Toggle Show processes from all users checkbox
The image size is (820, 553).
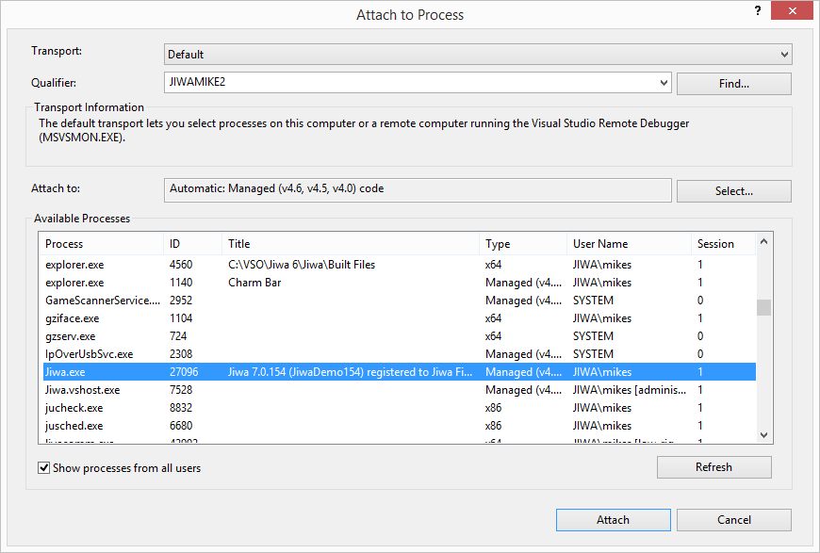(43, 468)
